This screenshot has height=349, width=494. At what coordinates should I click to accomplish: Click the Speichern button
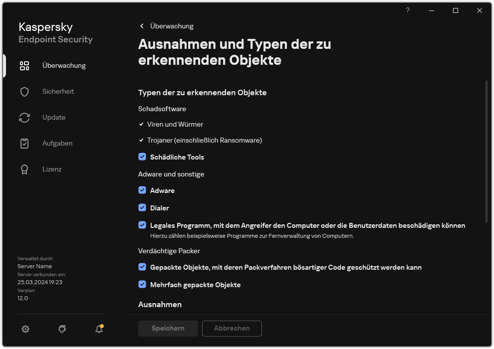tap(168, 328)
